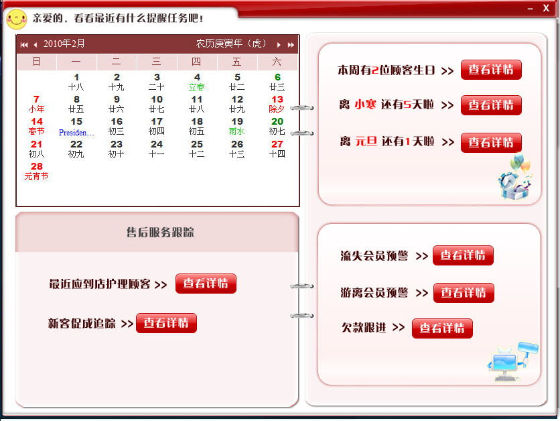Image resolution: width=560 pixels, height=421 pixels.
Task: Click the gift box and balloons icon
Action: (x=517, y=178)
